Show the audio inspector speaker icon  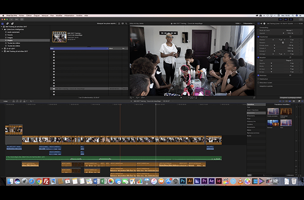[261, 23]
